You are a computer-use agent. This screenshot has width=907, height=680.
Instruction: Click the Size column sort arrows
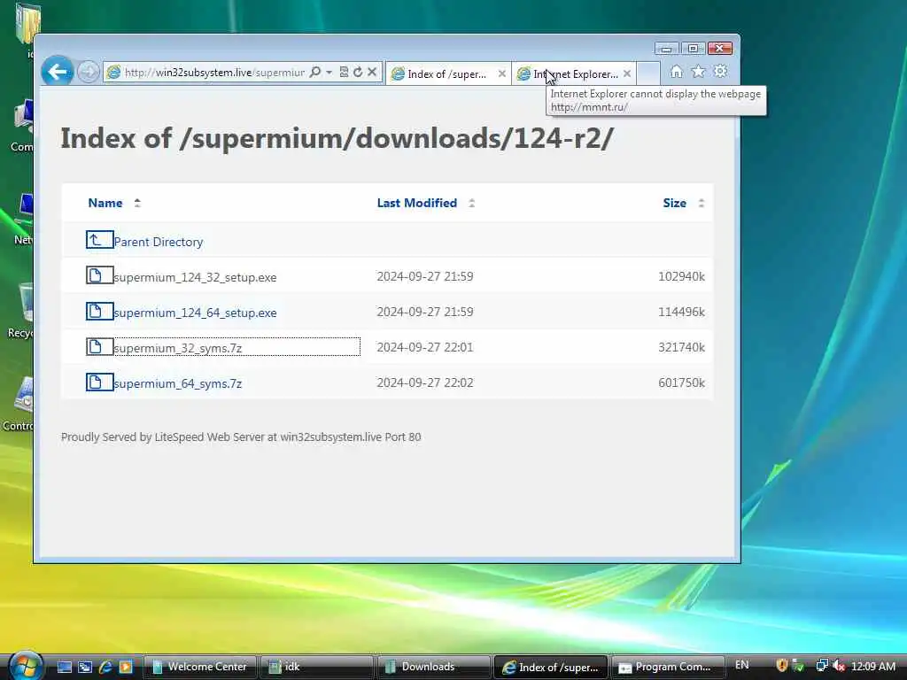pyautogui.click(x=702, y=203)
